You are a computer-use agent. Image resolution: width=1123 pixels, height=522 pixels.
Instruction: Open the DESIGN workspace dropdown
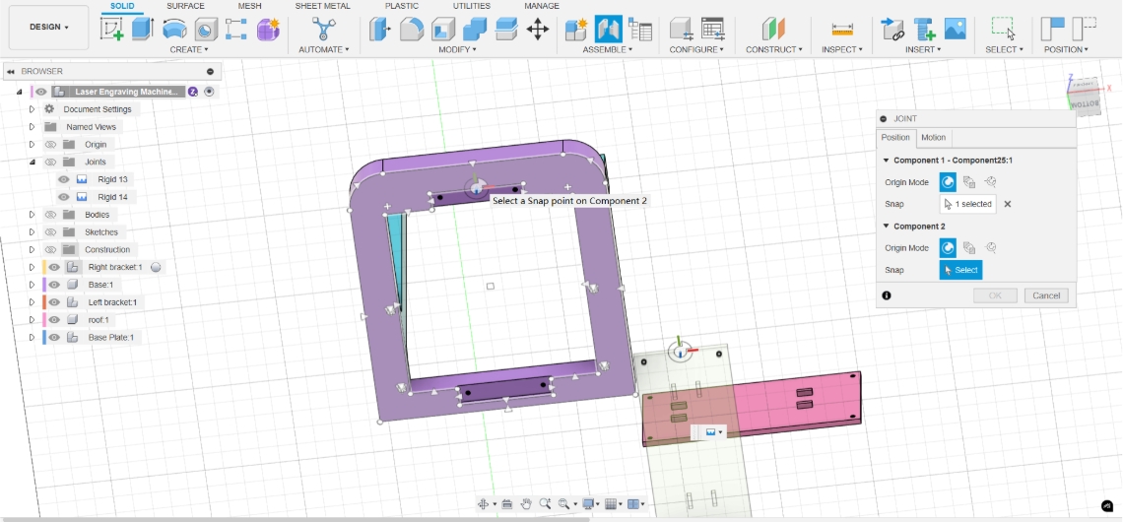coord(49,28)
